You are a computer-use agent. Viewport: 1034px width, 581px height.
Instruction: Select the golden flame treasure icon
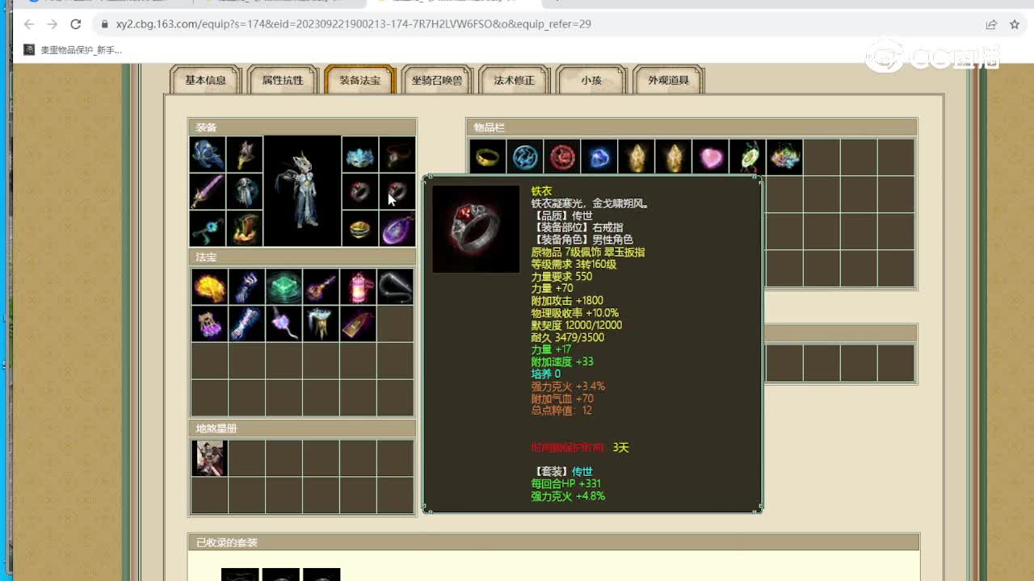click(x=209, y=286)
